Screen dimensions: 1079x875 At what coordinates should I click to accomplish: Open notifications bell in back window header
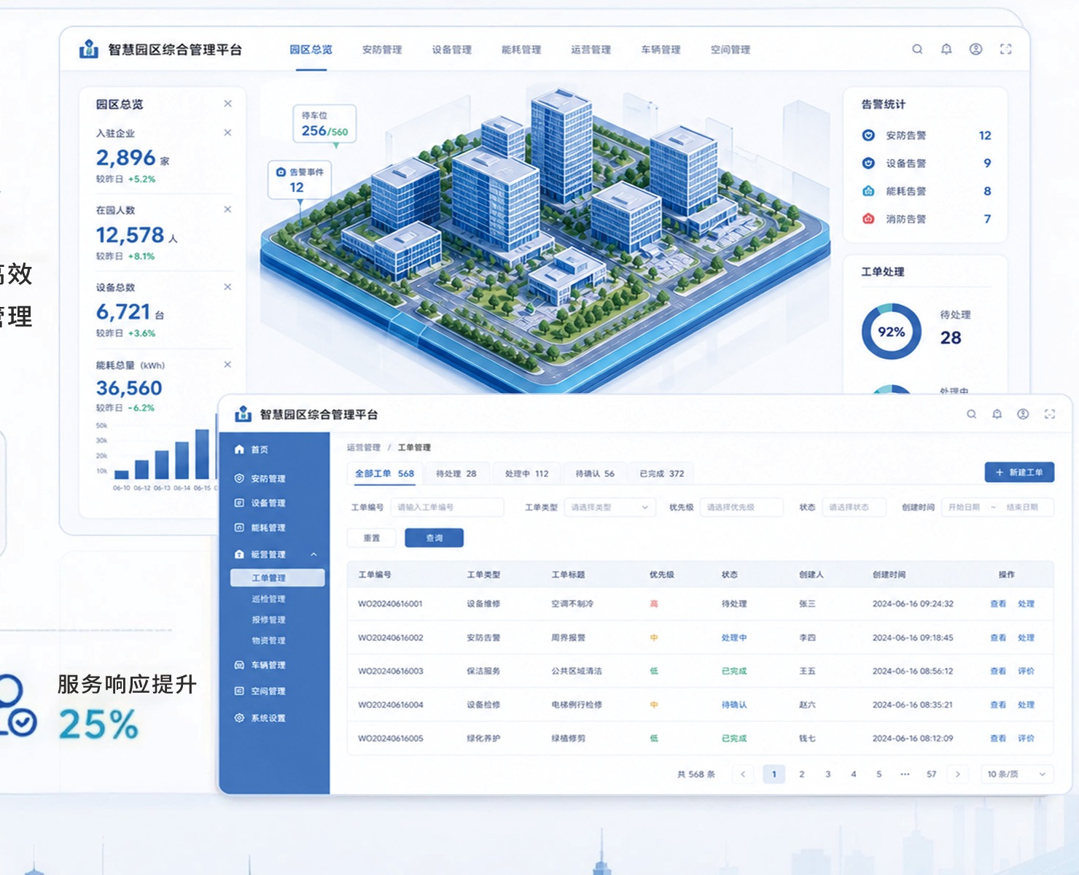coord(946,49)
